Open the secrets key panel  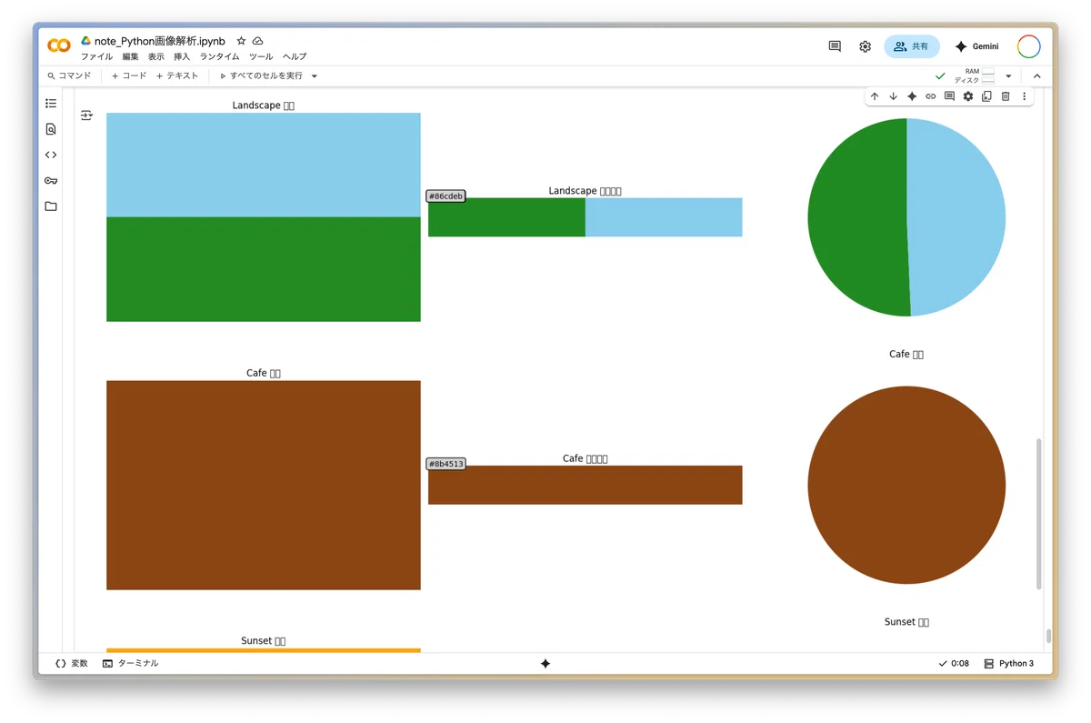pos(51,180)
